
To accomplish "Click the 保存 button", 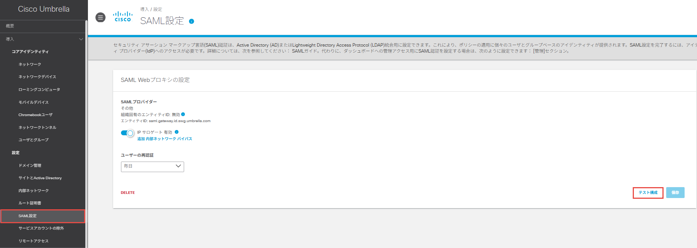I will (x=675, y=193).
